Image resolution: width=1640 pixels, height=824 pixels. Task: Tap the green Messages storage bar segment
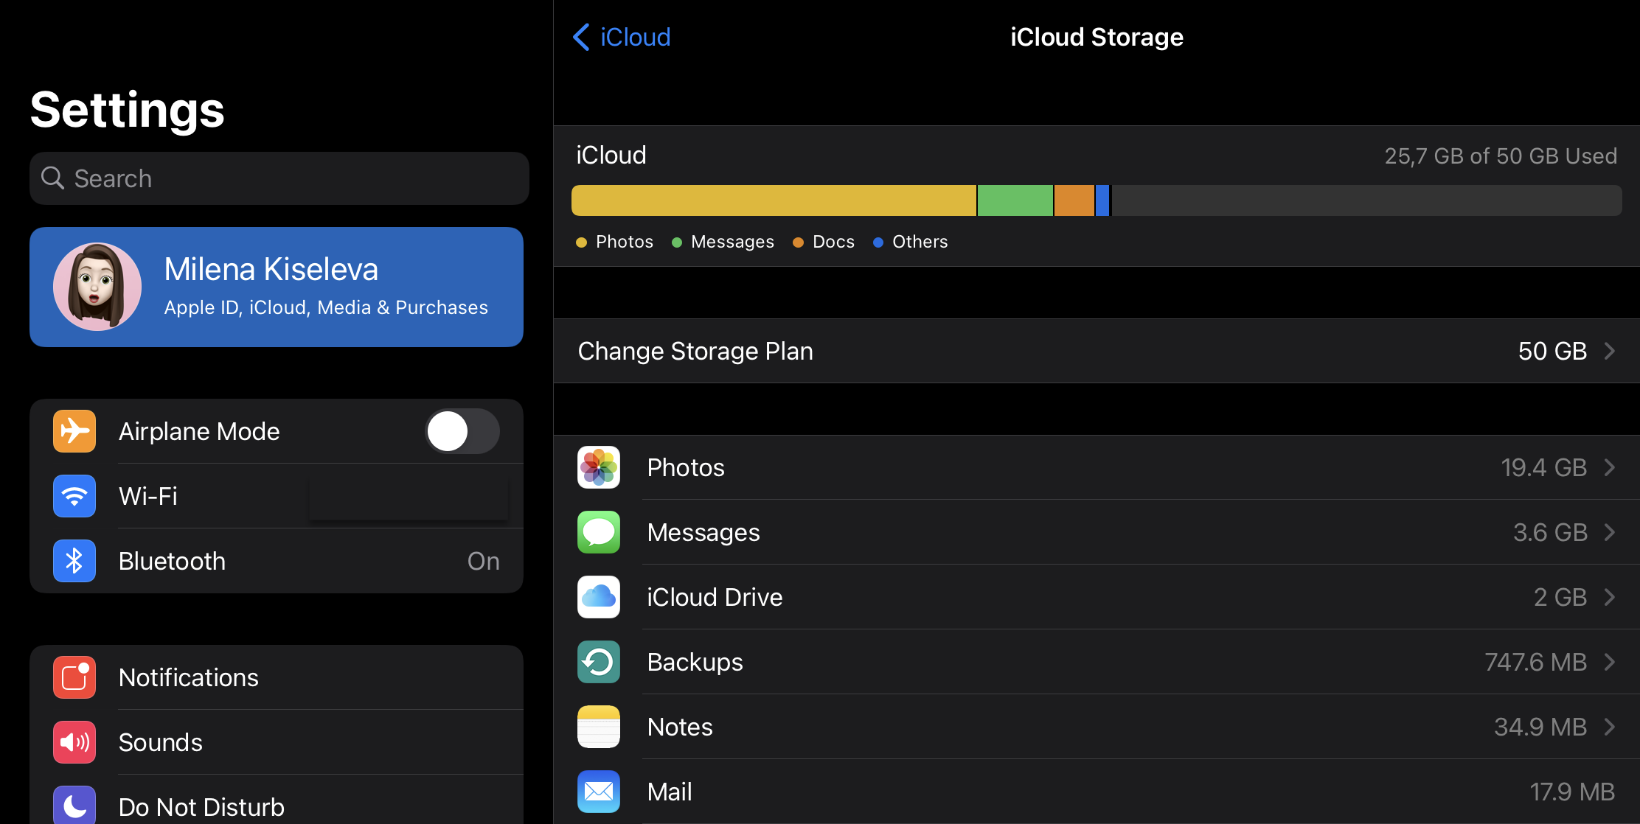click(1015, 200)
